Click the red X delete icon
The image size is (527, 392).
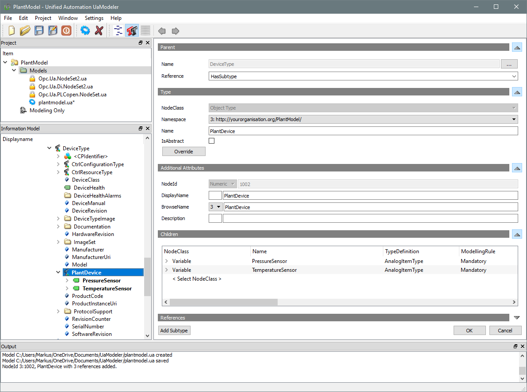[x=99, y=30]
